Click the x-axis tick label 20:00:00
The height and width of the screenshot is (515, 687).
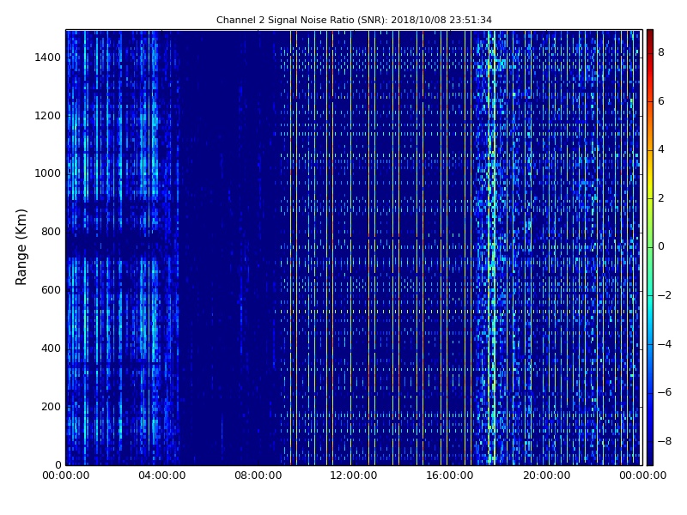pos(547,476)
